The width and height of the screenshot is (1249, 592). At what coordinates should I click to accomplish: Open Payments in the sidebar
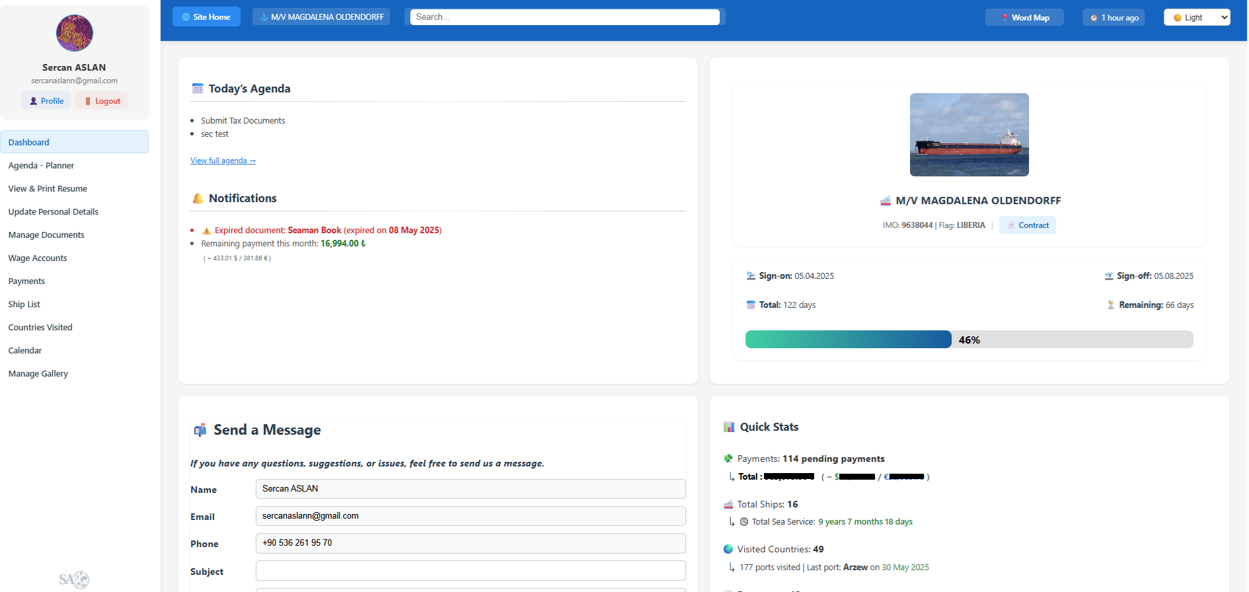(x=26, y=281)
